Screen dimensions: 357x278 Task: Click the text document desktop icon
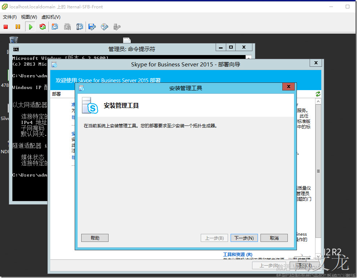(127, 40)
